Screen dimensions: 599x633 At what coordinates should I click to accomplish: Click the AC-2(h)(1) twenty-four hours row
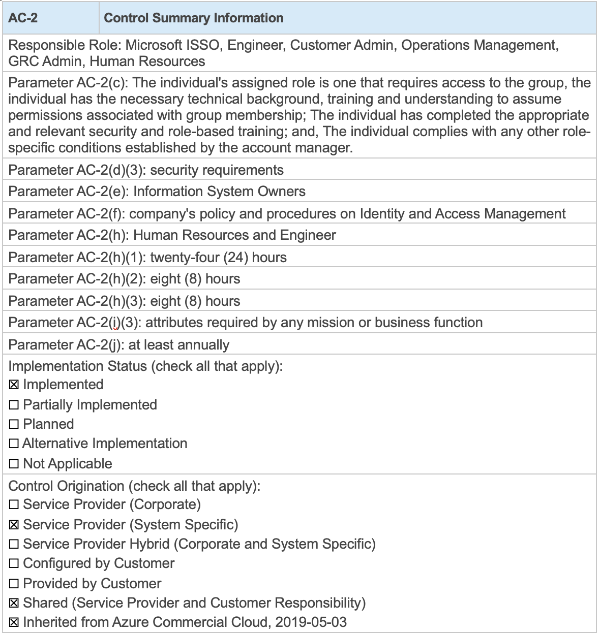299,257
